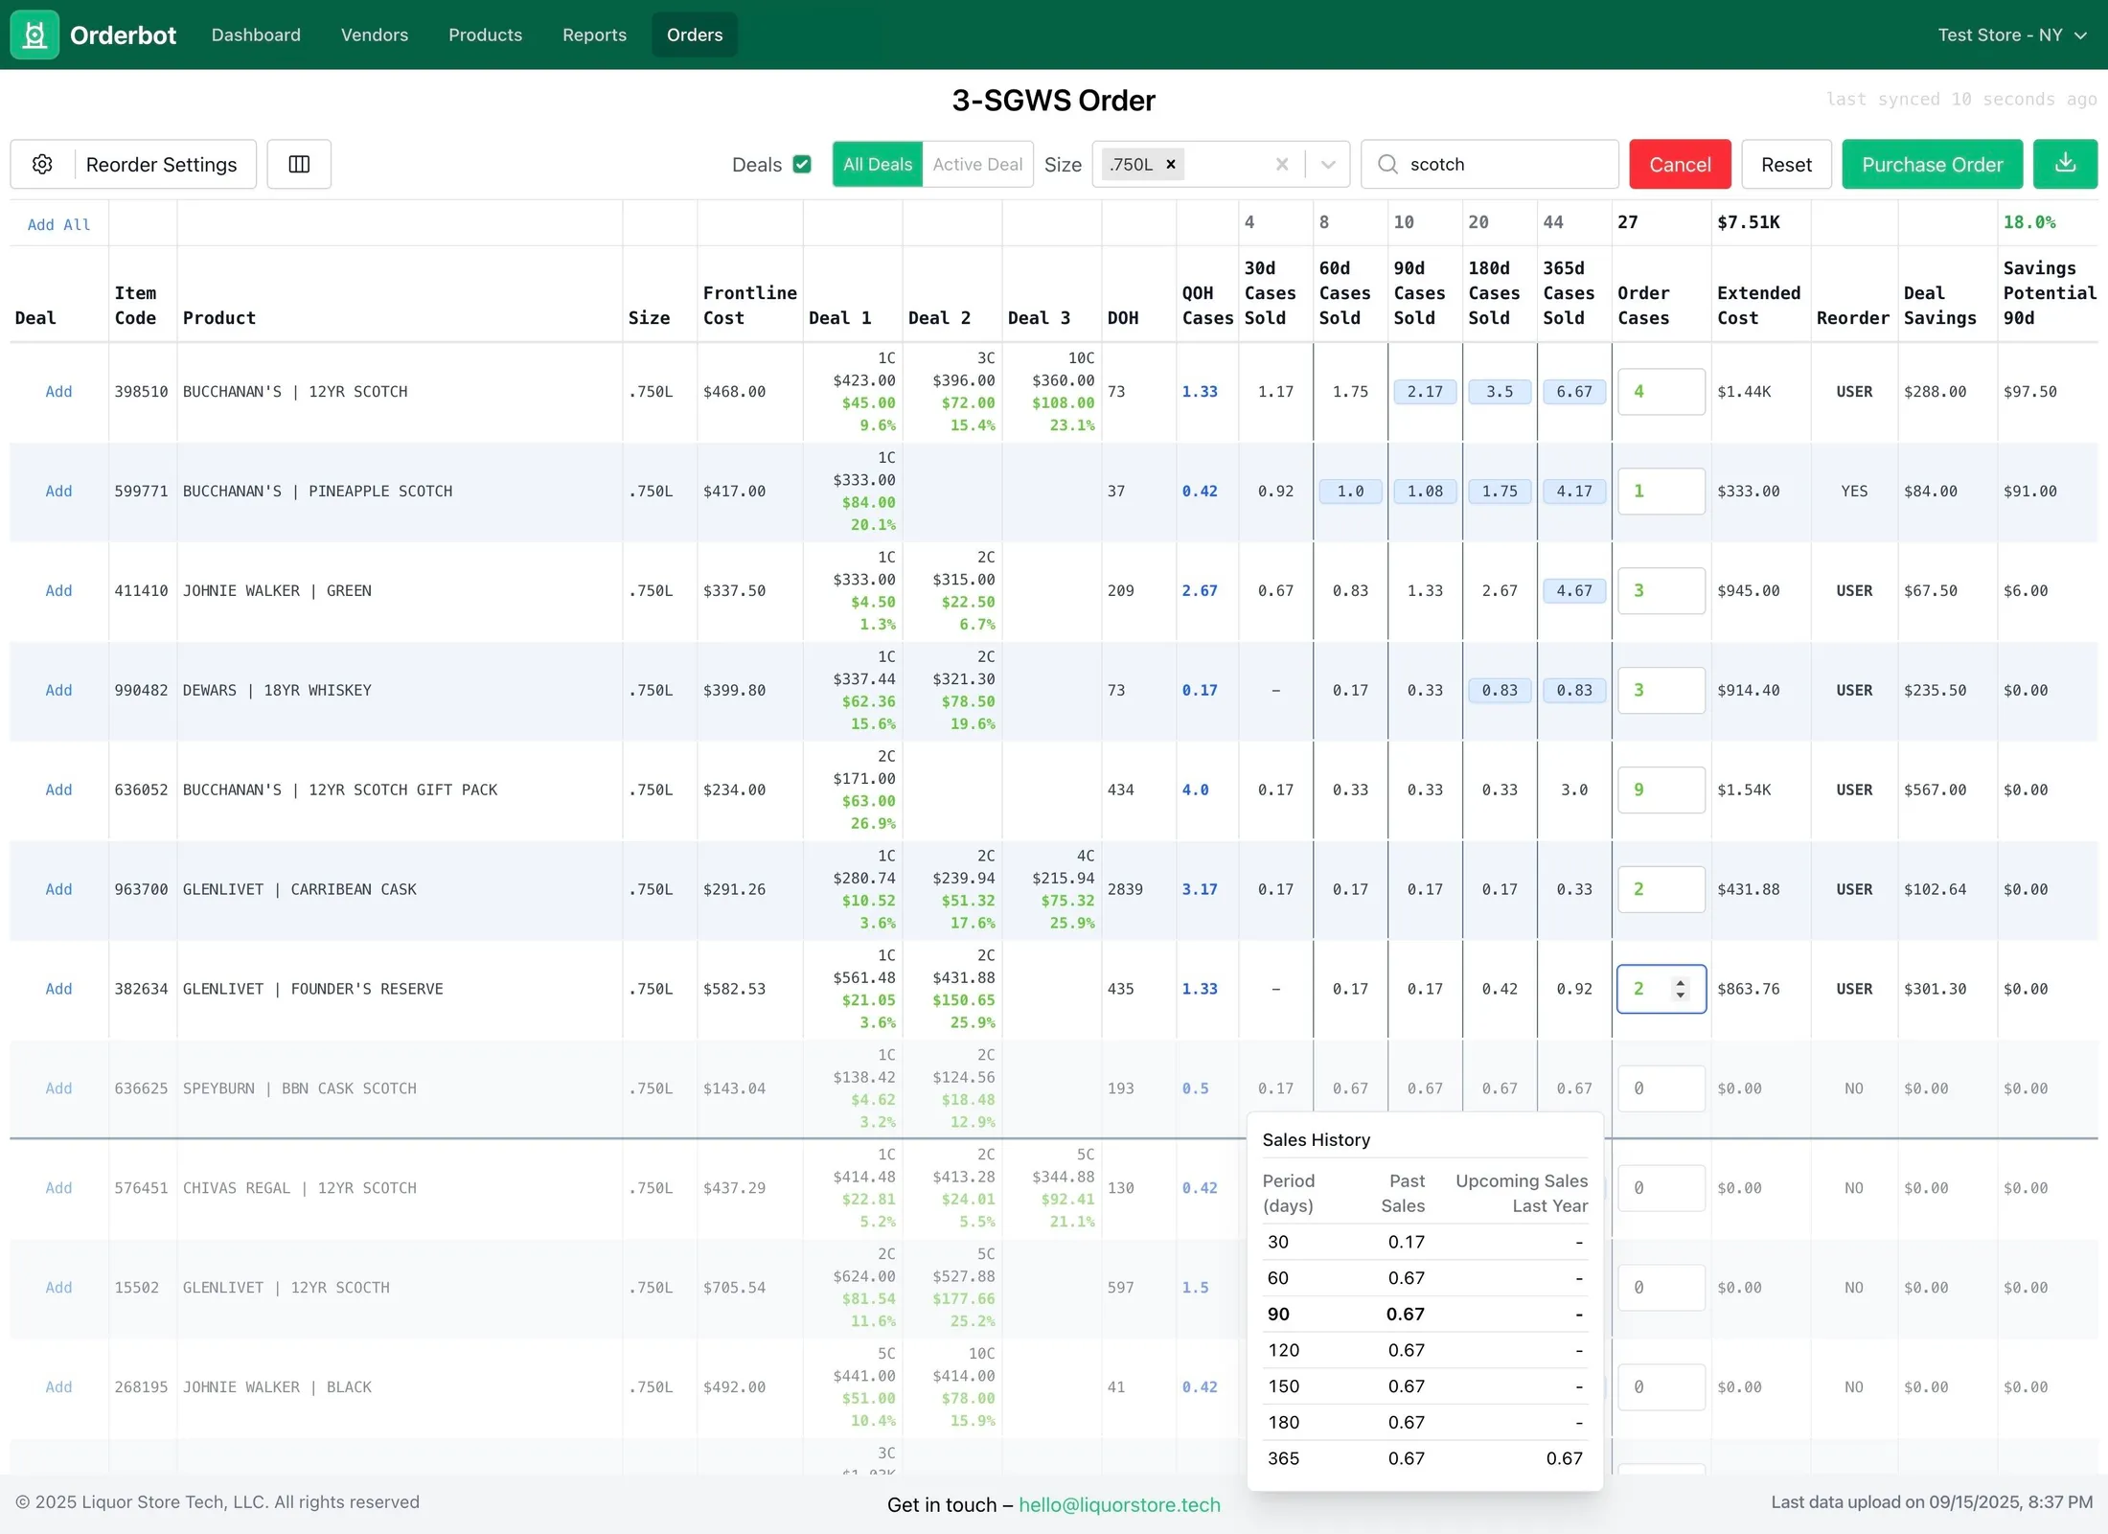The height and width of the screenshot is (1534, 2108).
Task: Open the Reorder Settings panel
Action: pos(161,165)
